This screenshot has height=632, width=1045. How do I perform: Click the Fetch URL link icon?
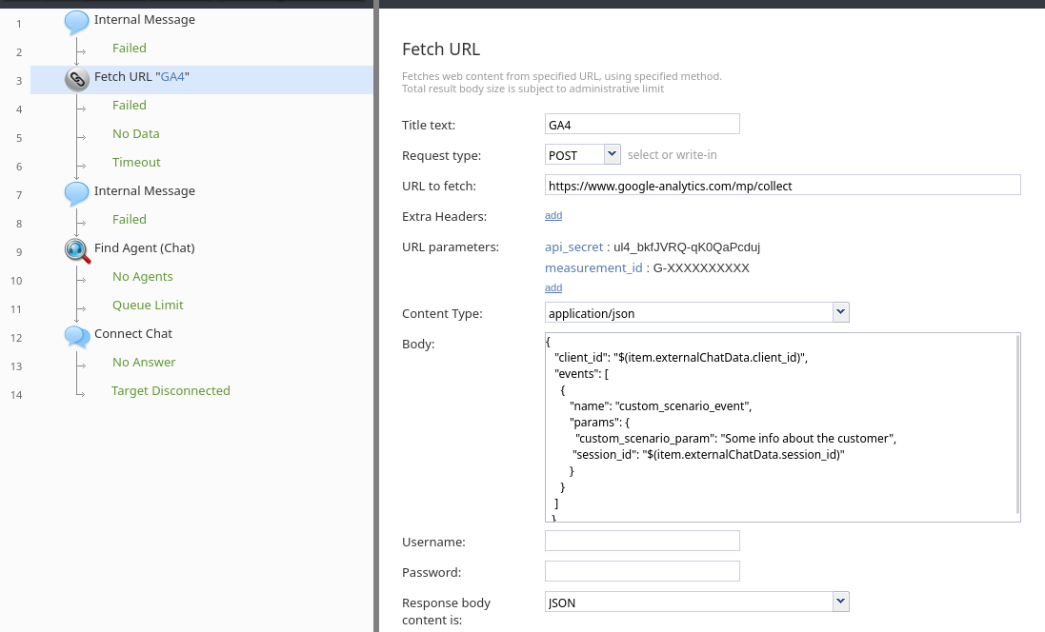[76, 79]
